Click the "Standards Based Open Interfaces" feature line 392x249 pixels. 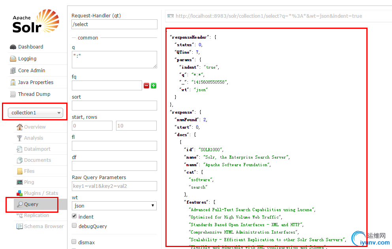pos(246,225)
